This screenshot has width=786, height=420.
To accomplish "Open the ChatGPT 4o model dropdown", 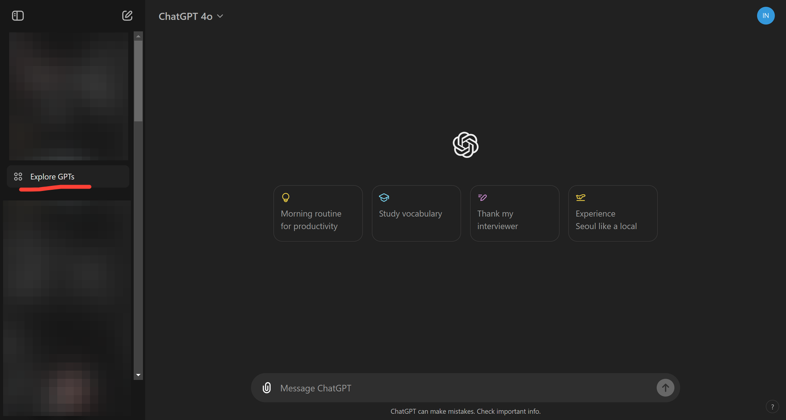I will click(x=191, y=16).
